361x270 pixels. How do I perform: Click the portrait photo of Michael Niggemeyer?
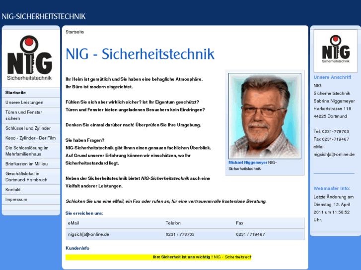pyautogui.click(x=265, y=116)
